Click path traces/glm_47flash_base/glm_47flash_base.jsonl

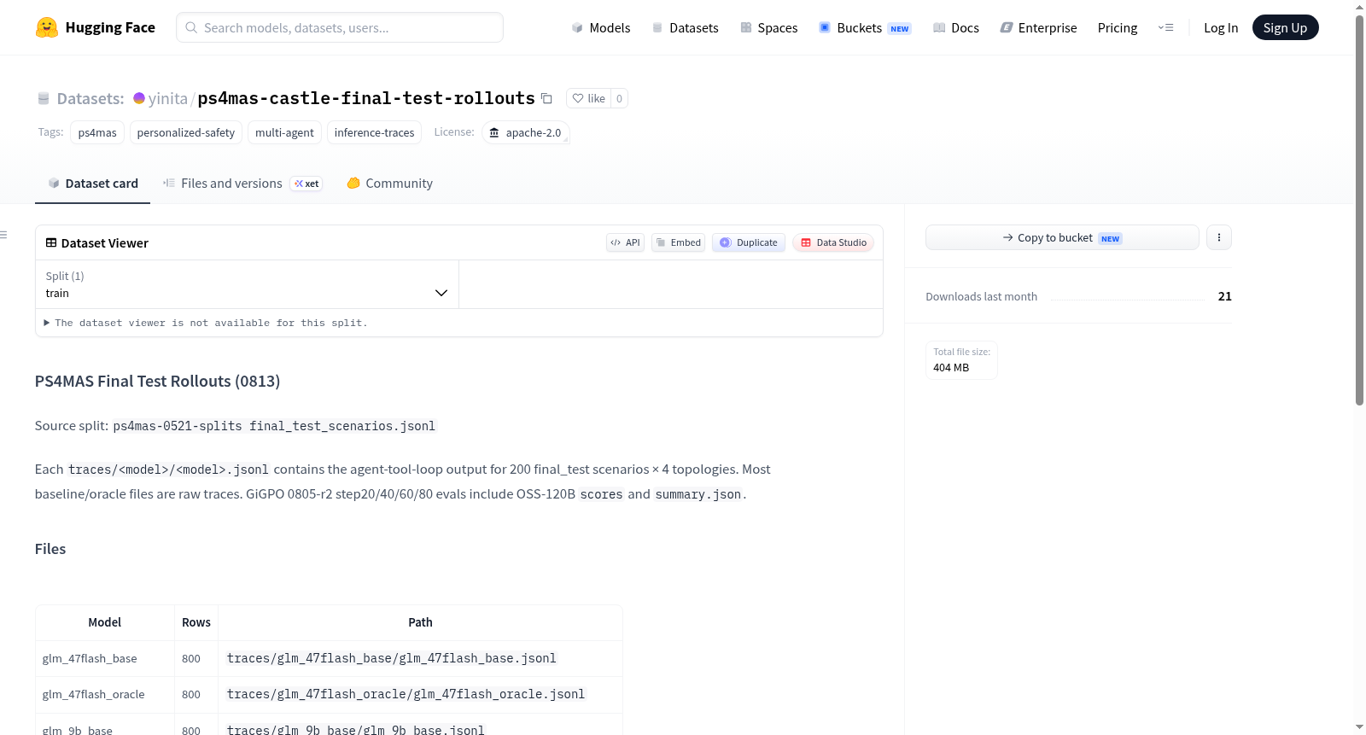392,658
